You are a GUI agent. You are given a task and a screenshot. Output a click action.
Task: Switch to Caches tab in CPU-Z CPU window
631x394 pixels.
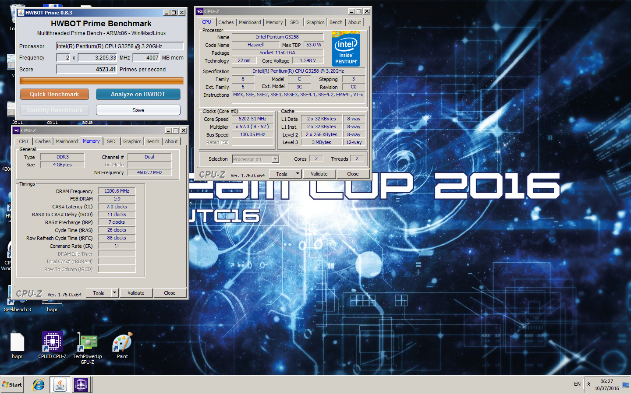tap(226, 22)
